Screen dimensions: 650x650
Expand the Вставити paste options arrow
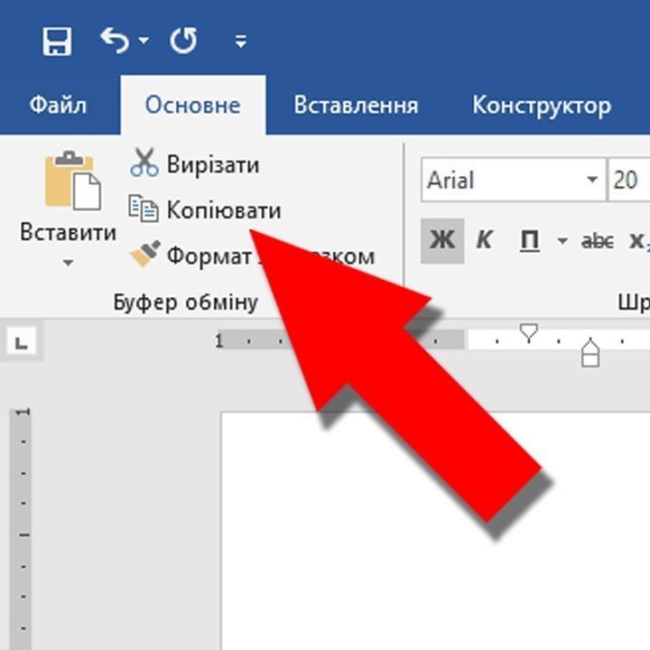pos(68,263)
